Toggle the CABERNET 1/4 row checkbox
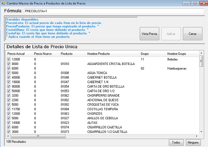This screenshot has height=147, width=208. 9,82
